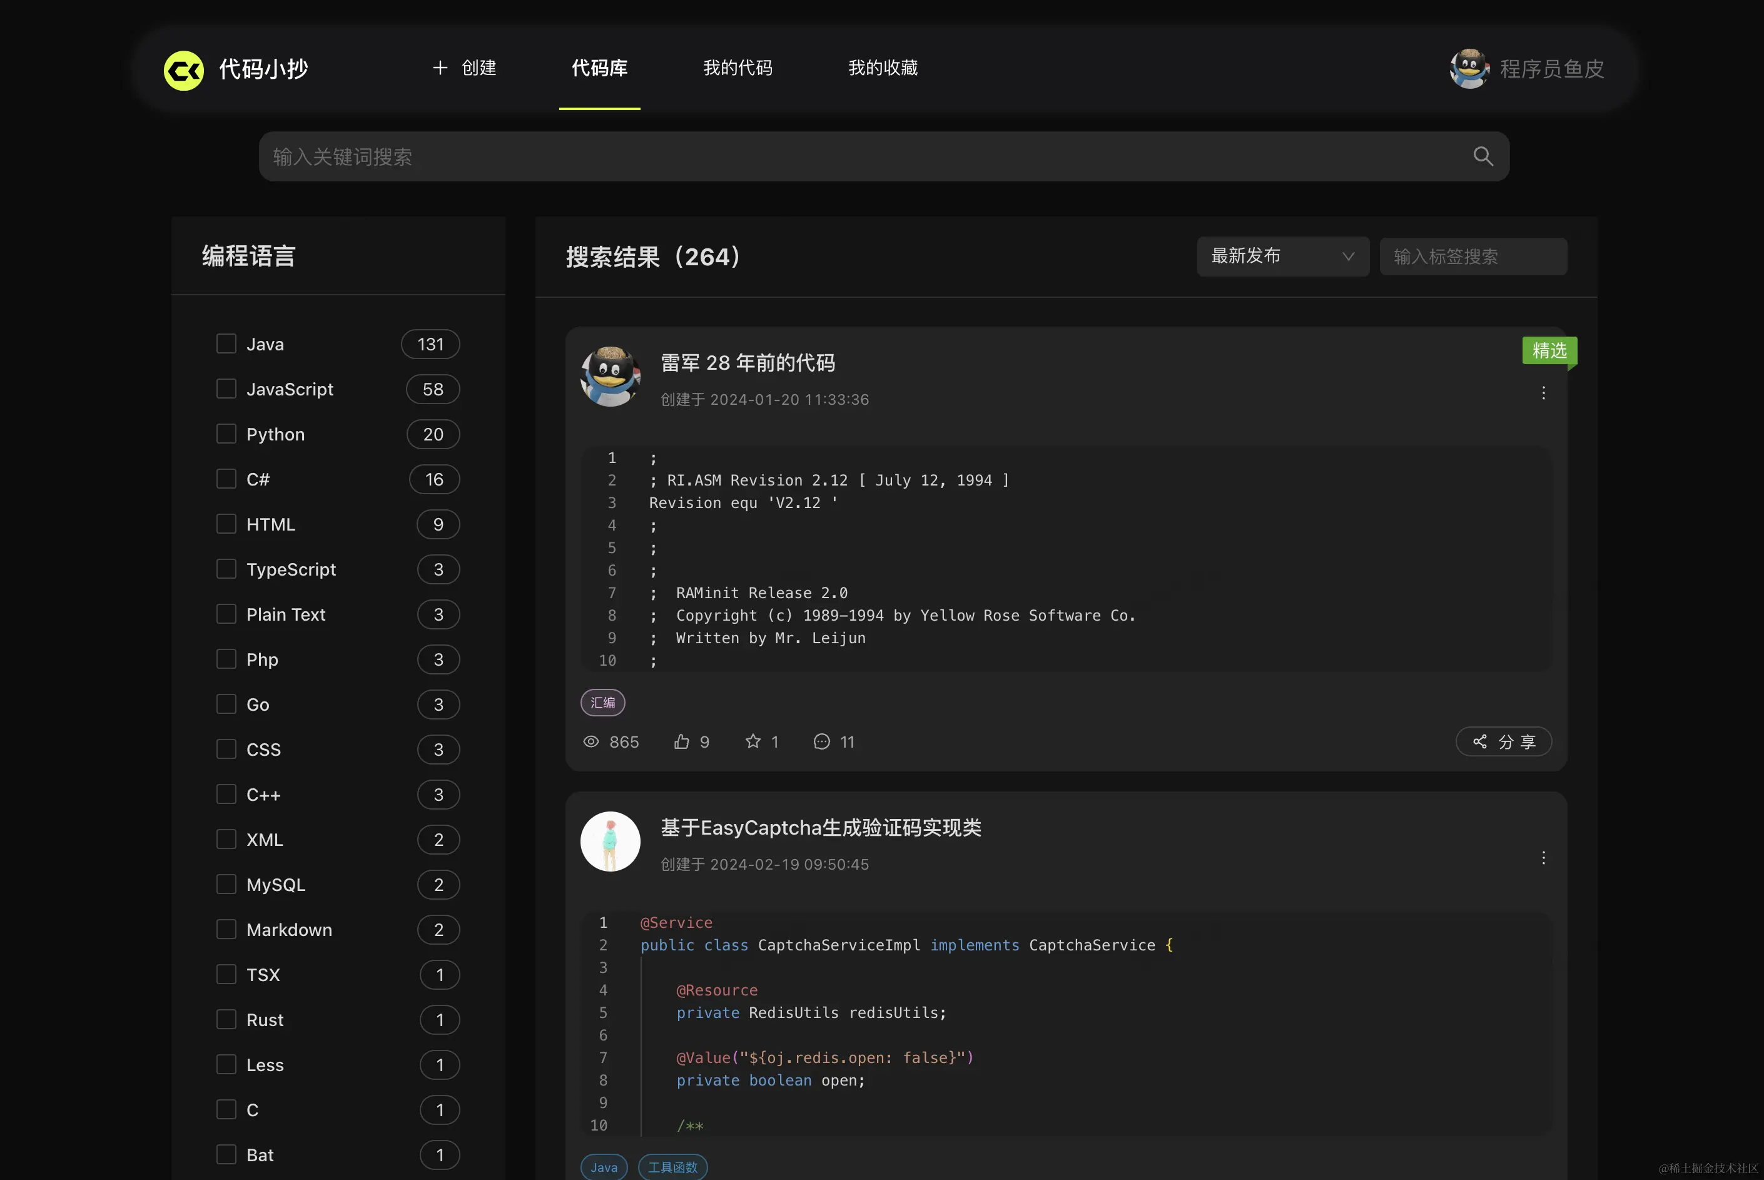Enable the Python language checkbox
Image resolution: width=1764 pixels, height=1180 pixels.
click(226, 434)
